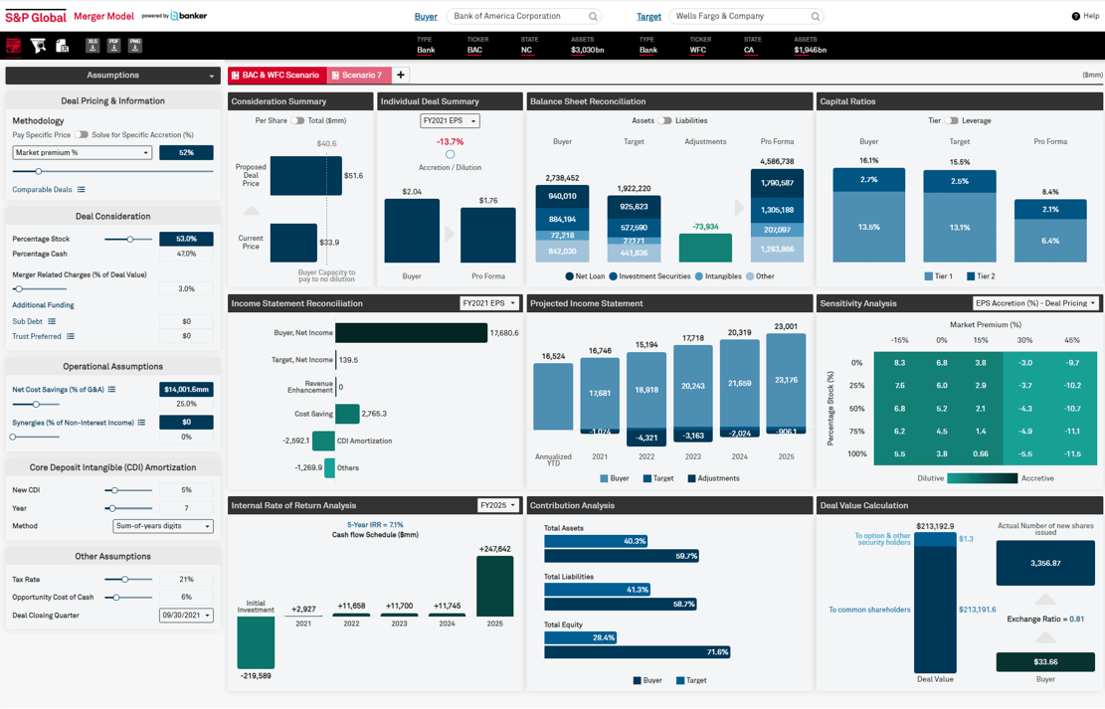Open the Trust Preferred list icon
Image resolution: width=1105 pixels, height=709 pixels.
coord(71,336)
